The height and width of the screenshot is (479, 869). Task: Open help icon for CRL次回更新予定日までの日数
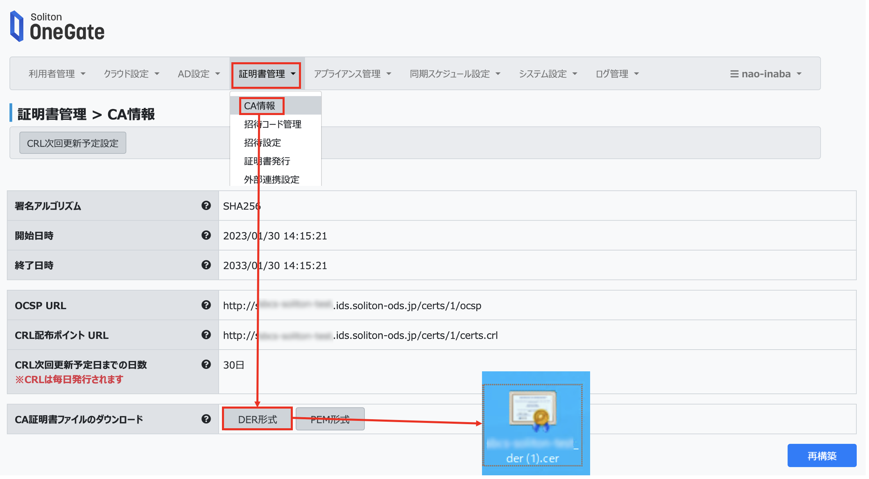[206, 365]
